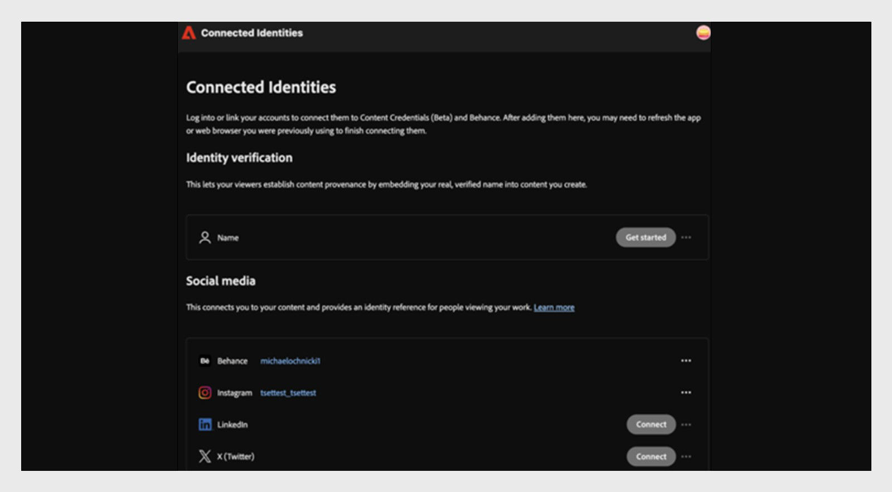Click the Instagram logo icon
Image resolution: width=892 pixels, height=492 pixels.
click(x=205, y=393)
